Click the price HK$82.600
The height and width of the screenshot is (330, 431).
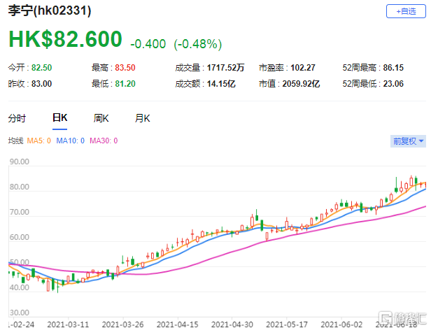[66, 39]
